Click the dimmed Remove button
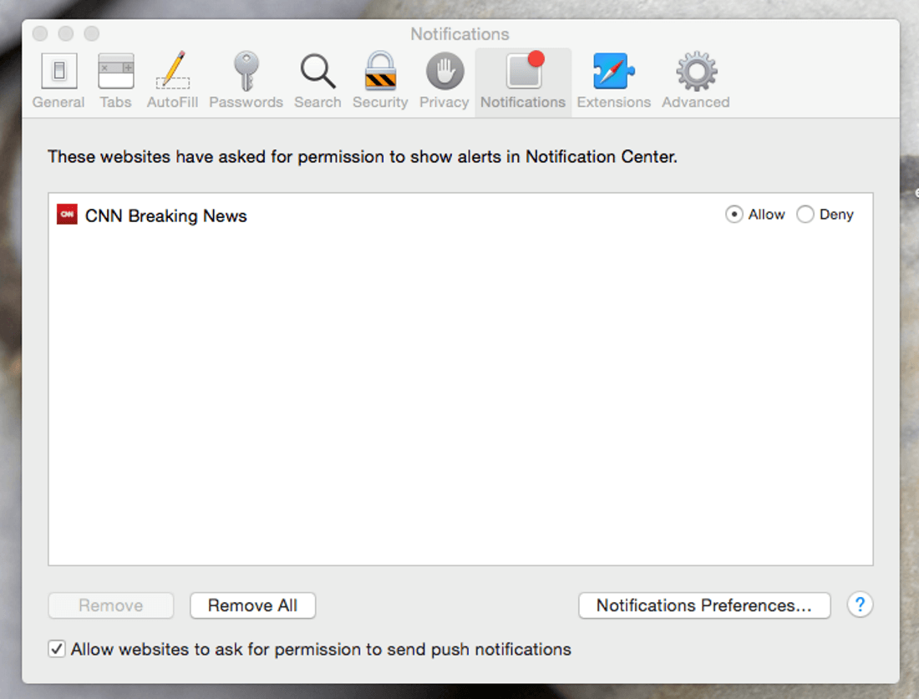This screenshot has height=699, width=919. [111, 605]
